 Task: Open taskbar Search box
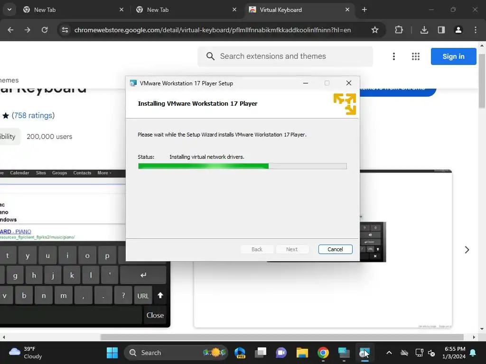point(176,353)
